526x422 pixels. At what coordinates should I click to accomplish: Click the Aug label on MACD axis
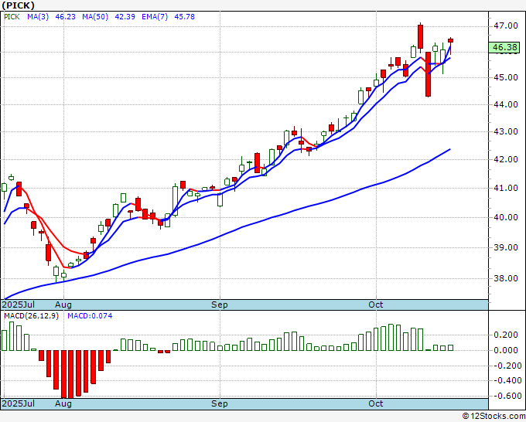click(63, 403)
